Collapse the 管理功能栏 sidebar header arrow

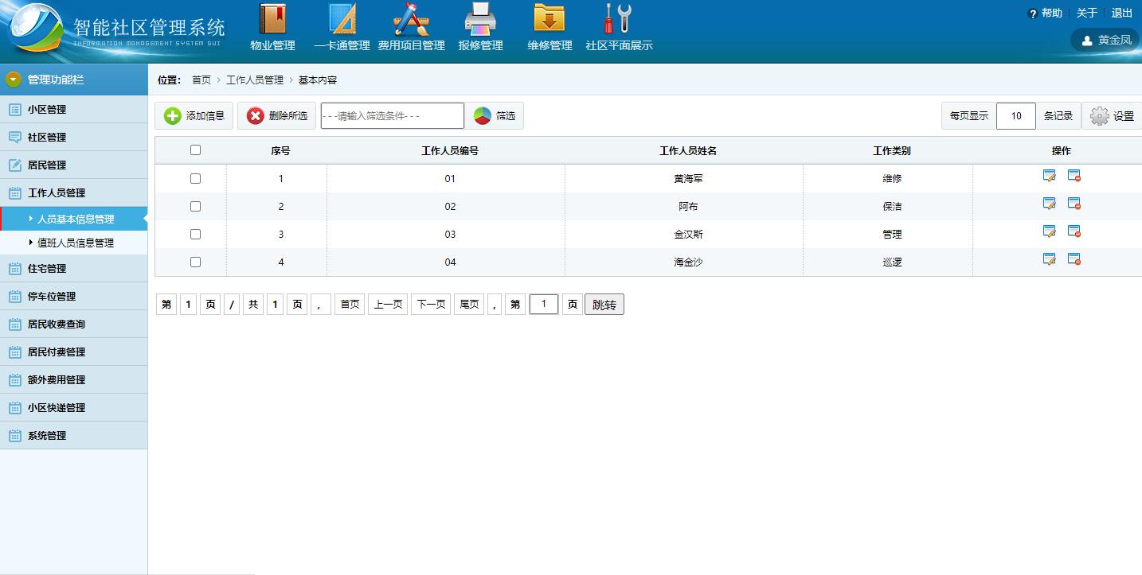click(x=14, y=80)
